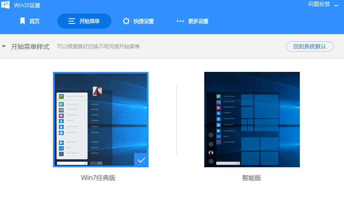Image resolution: width=344 pixels, height=203 pixels.
Task: Select the 智能版 start menu thumbnail
Action: point(252,120)
